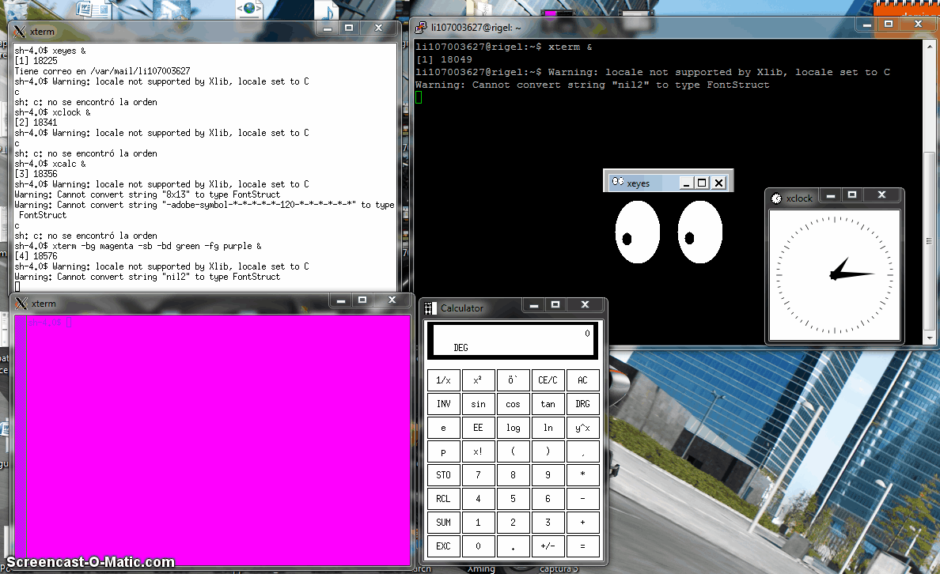The height and width of the screenshot is (574, 940).
Task: Click the equals (=) calculator key
Action: click(582, 546)
